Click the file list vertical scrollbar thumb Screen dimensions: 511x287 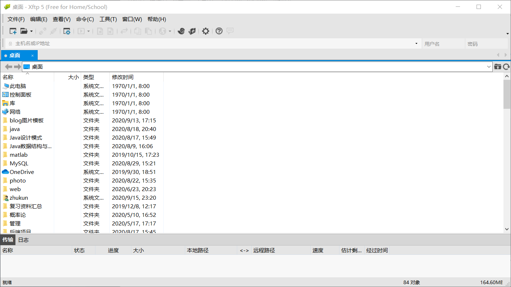click(507, 94)
